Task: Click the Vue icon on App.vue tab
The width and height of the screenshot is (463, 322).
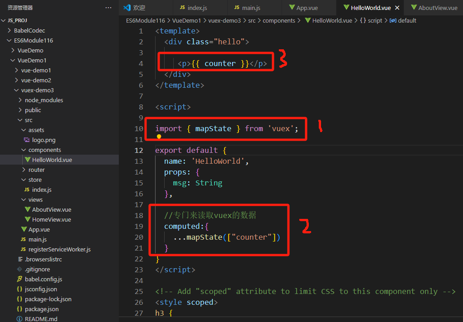Action: [292, 7]
